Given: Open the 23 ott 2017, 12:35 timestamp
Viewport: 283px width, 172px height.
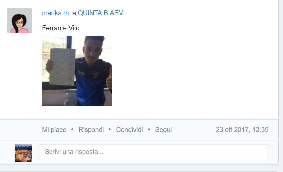Looking at the screenshot, I should pyautogui.click(x=242, y=130).
